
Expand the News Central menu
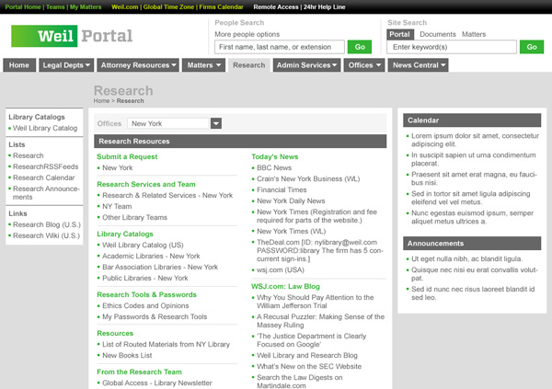(x=419, y=65)
